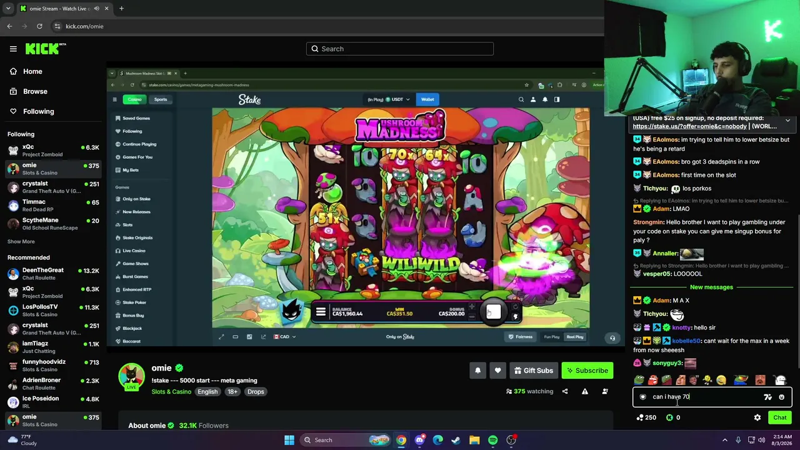
Task: Select the omie Stream browser tab
Action: [64, 9]
